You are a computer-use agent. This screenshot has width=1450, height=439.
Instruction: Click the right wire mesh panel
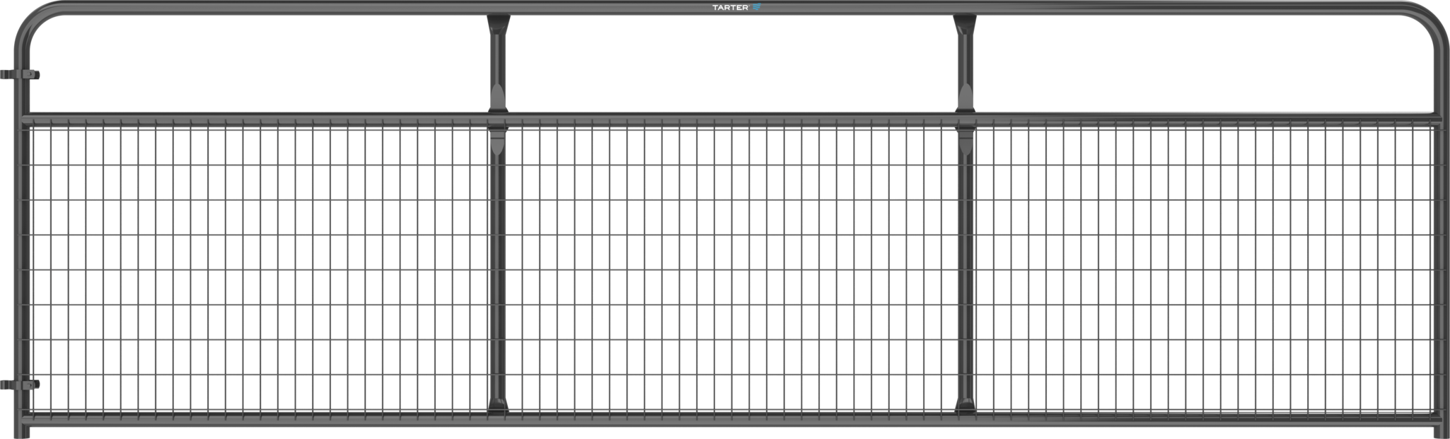point(1202,269)
